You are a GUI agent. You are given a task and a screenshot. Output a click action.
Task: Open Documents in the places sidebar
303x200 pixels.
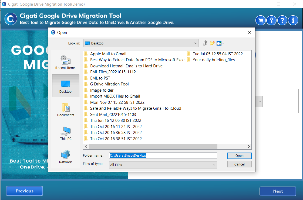click(66, 110)
